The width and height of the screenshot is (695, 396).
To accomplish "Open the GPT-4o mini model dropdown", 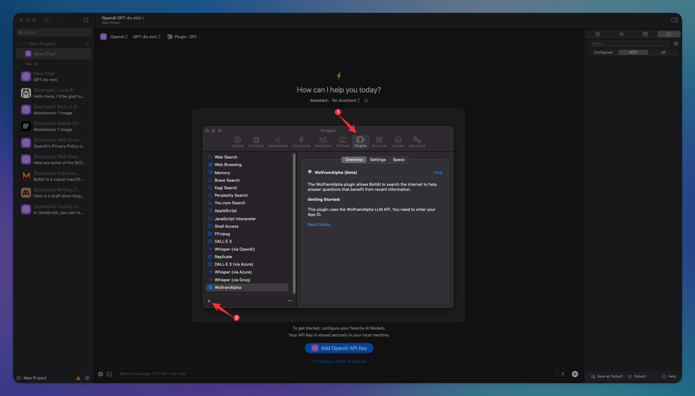I will point(146,37).
